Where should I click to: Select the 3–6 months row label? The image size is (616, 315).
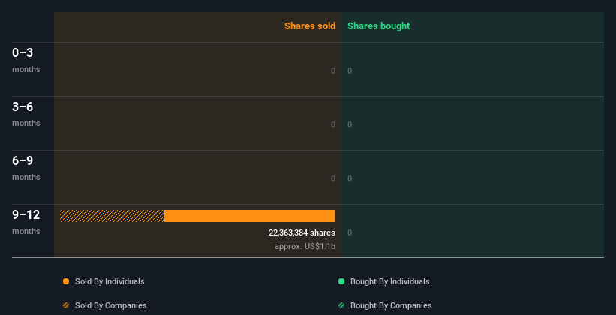26,113
